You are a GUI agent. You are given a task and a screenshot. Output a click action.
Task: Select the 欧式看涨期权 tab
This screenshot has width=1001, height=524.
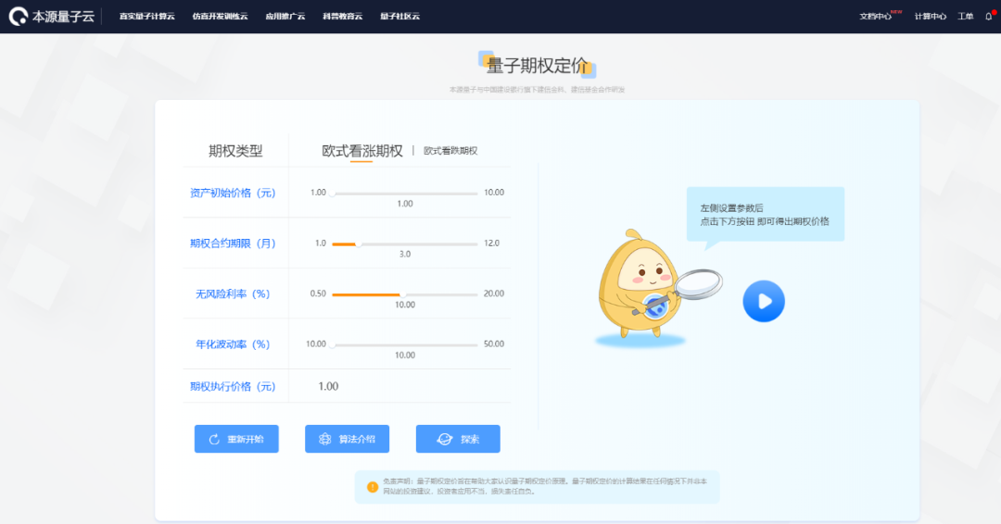coord(362,151)
